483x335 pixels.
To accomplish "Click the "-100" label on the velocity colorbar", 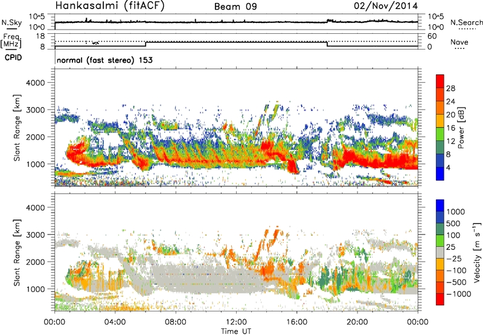I will pyautogui.click(x=456, y=270).
